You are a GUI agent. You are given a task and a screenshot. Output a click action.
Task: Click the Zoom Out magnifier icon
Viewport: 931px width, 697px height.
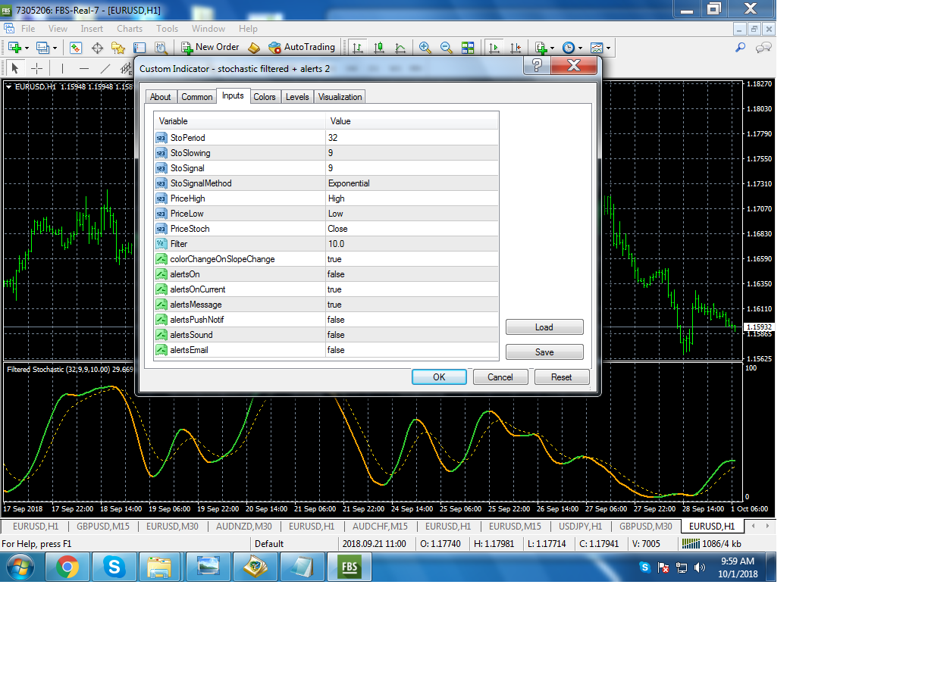coord(447,48)
